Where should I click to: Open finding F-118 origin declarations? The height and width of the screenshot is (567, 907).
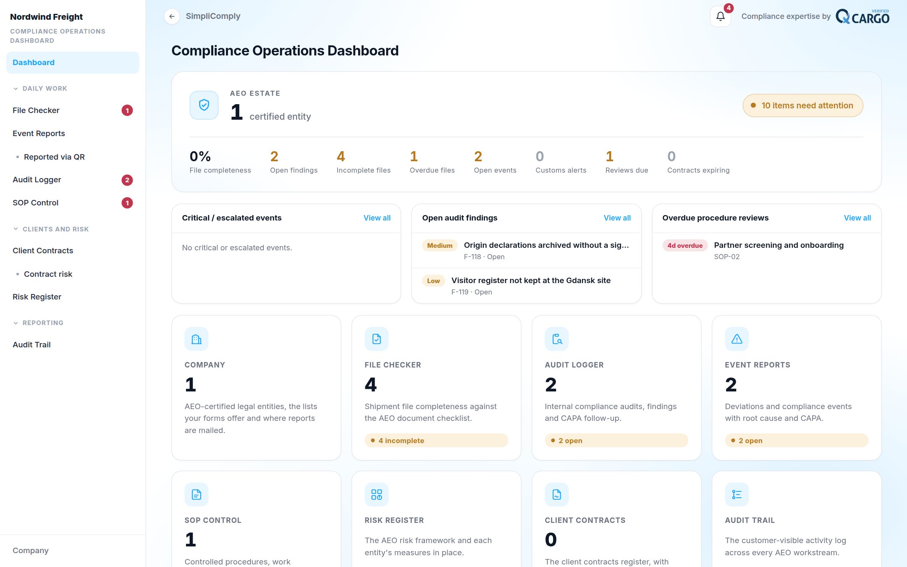point(527,250)
